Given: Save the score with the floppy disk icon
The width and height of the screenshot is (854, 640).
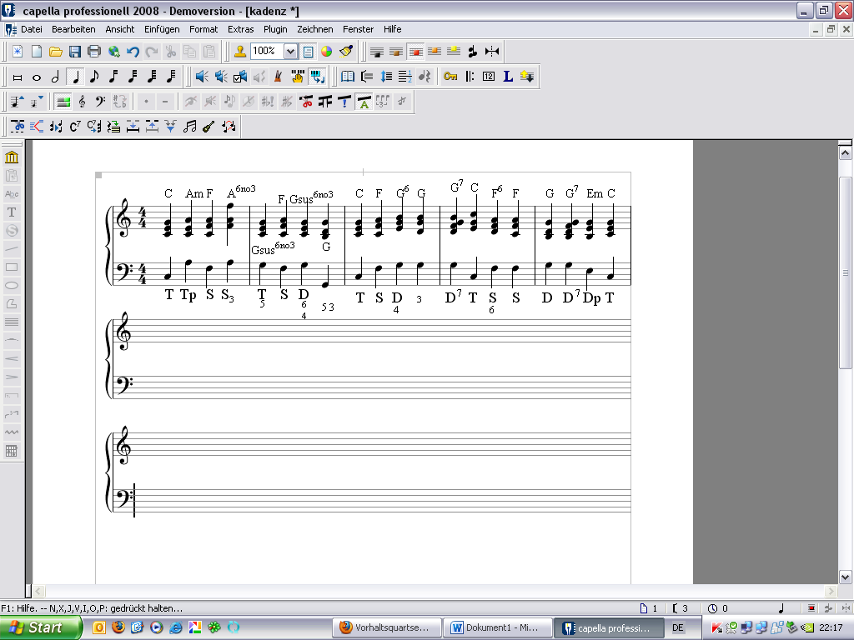Looking at the screenshot, I should pyautogui.click(x=74, y=52).
